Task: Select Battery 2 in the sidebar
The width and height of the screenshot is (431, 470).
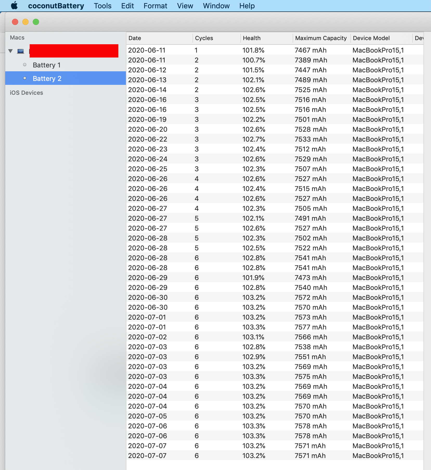Action: point(66,78)
